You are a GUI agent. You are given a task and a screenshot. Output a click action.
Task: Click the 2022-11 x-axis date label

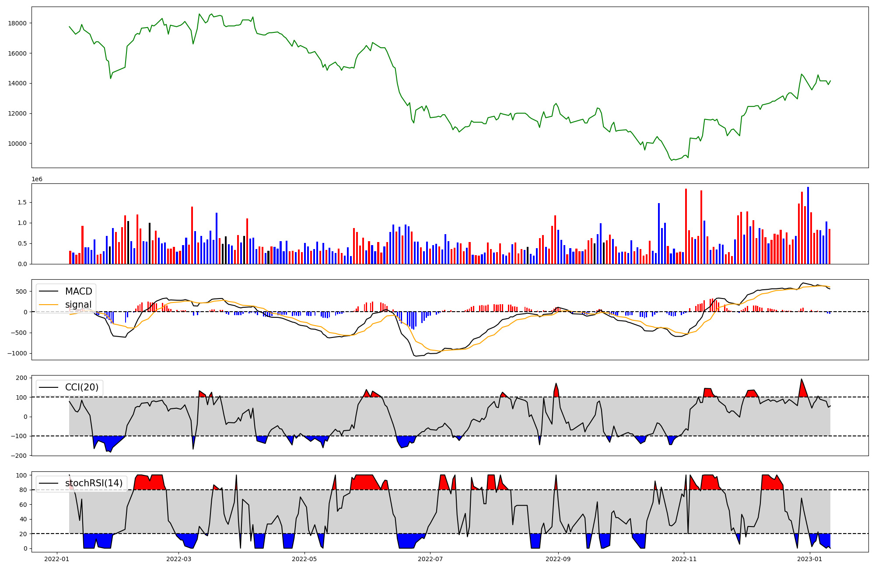pos(684,559)
